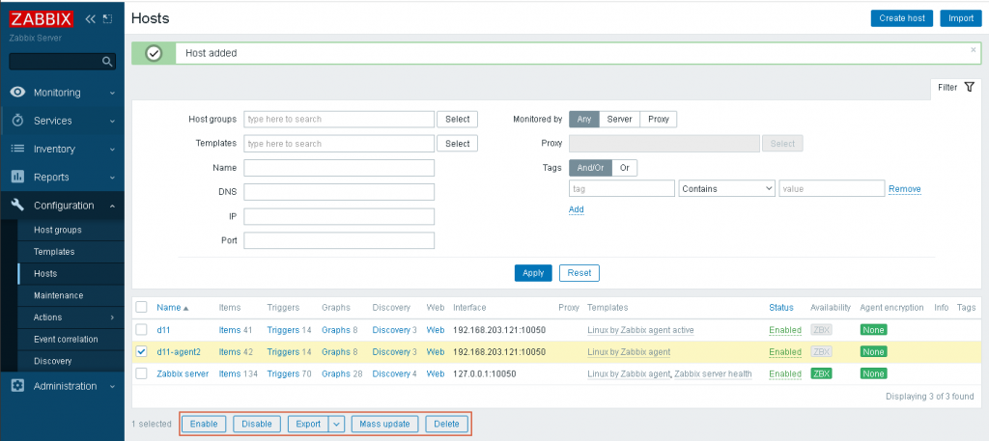Expand the Monitoring menu
The height and width of the screenshot is (441, 989).
coord(112,93)
